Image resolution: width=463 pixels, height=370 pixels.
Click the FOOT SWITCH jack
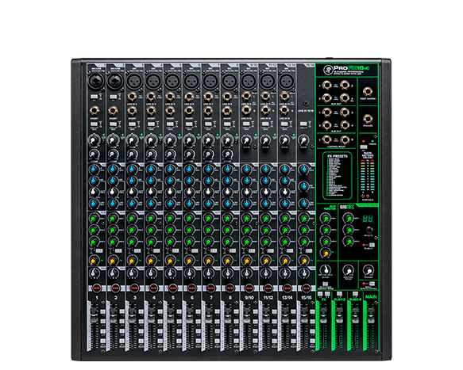pos(368,92)
